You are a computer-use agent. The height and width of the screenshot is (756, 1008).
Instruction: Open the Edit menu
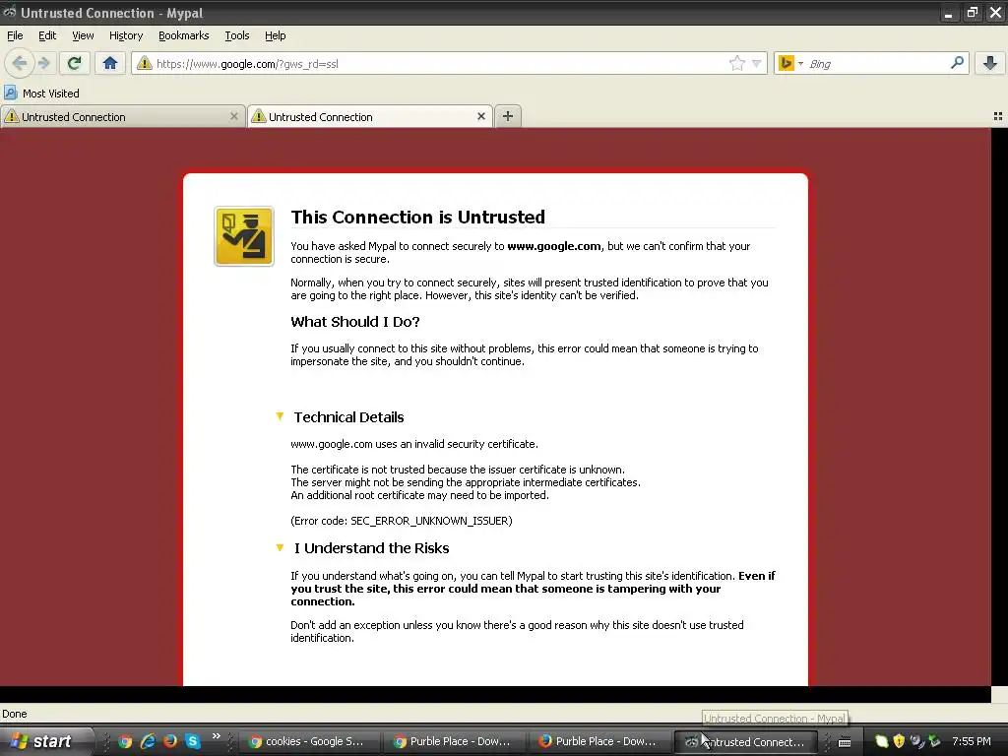(x=47, y=35)
